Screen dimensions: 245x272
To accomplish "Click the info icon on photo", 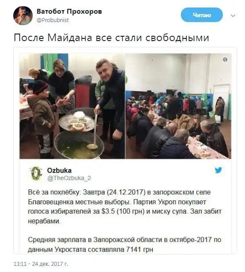I will tap(225, 60).
